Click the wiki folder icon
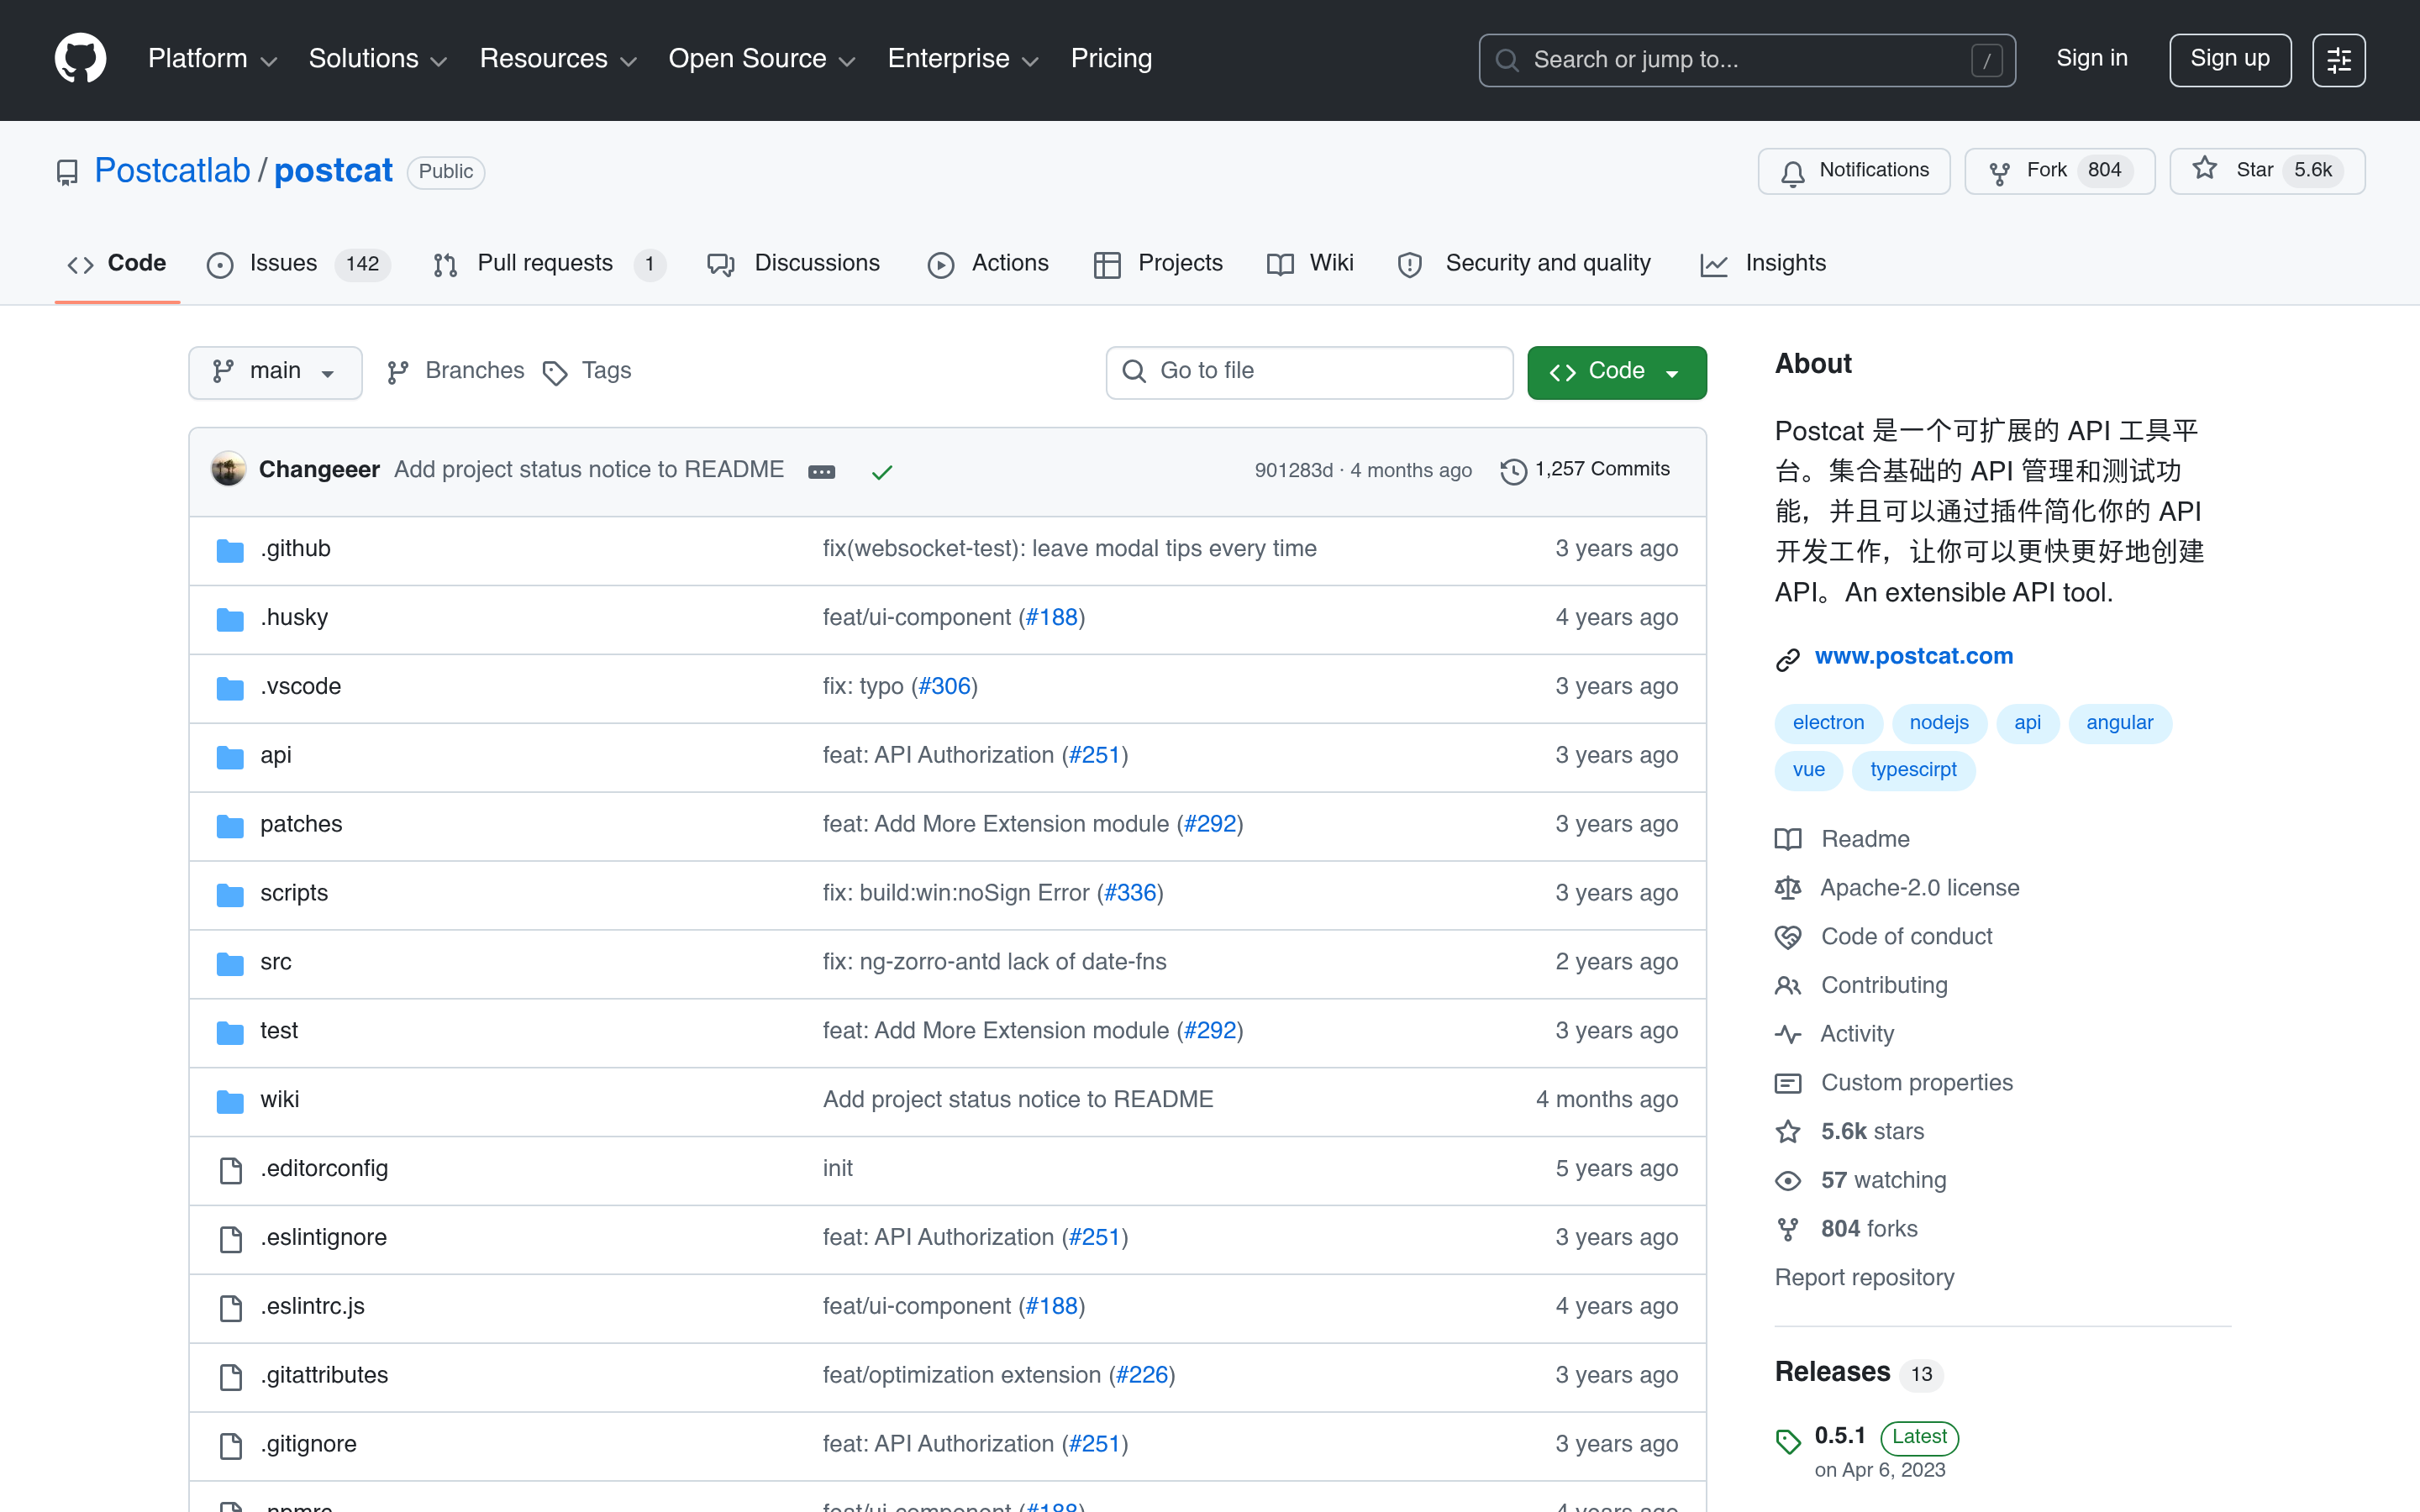2420x1512 pixels. coord(230,1101)
